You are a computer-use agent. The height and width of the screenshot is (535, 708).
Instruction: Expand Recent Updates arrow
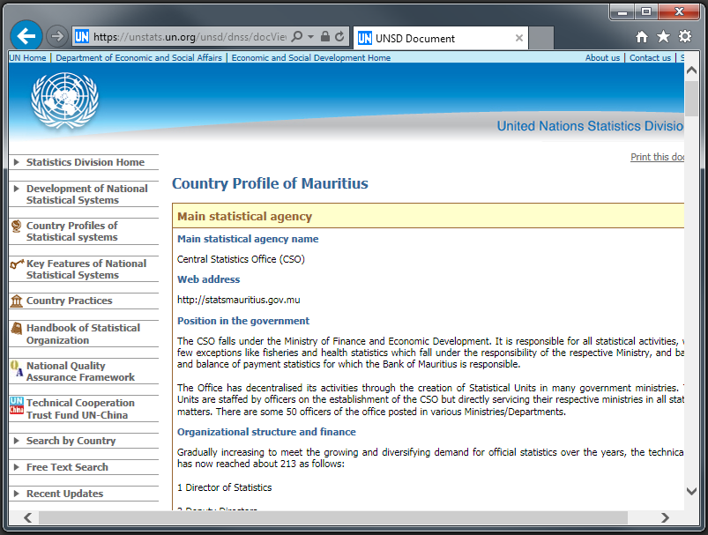16,494
